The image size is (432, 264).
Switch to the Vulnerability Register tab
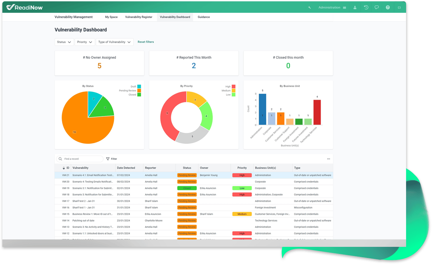point(139,17)
